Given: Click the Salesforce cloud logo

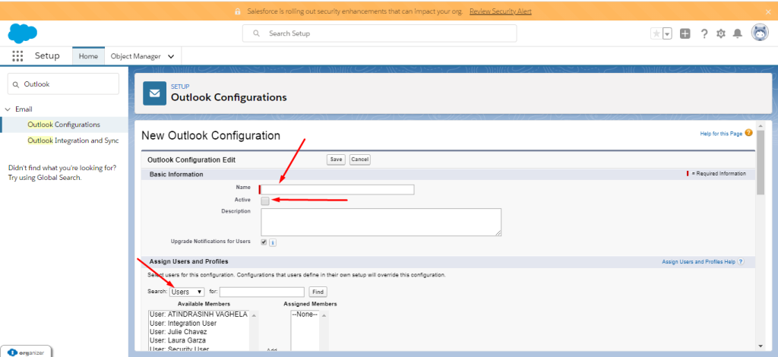Looking at the screenshot, I should pyautogui.click(x=23, y=33).
